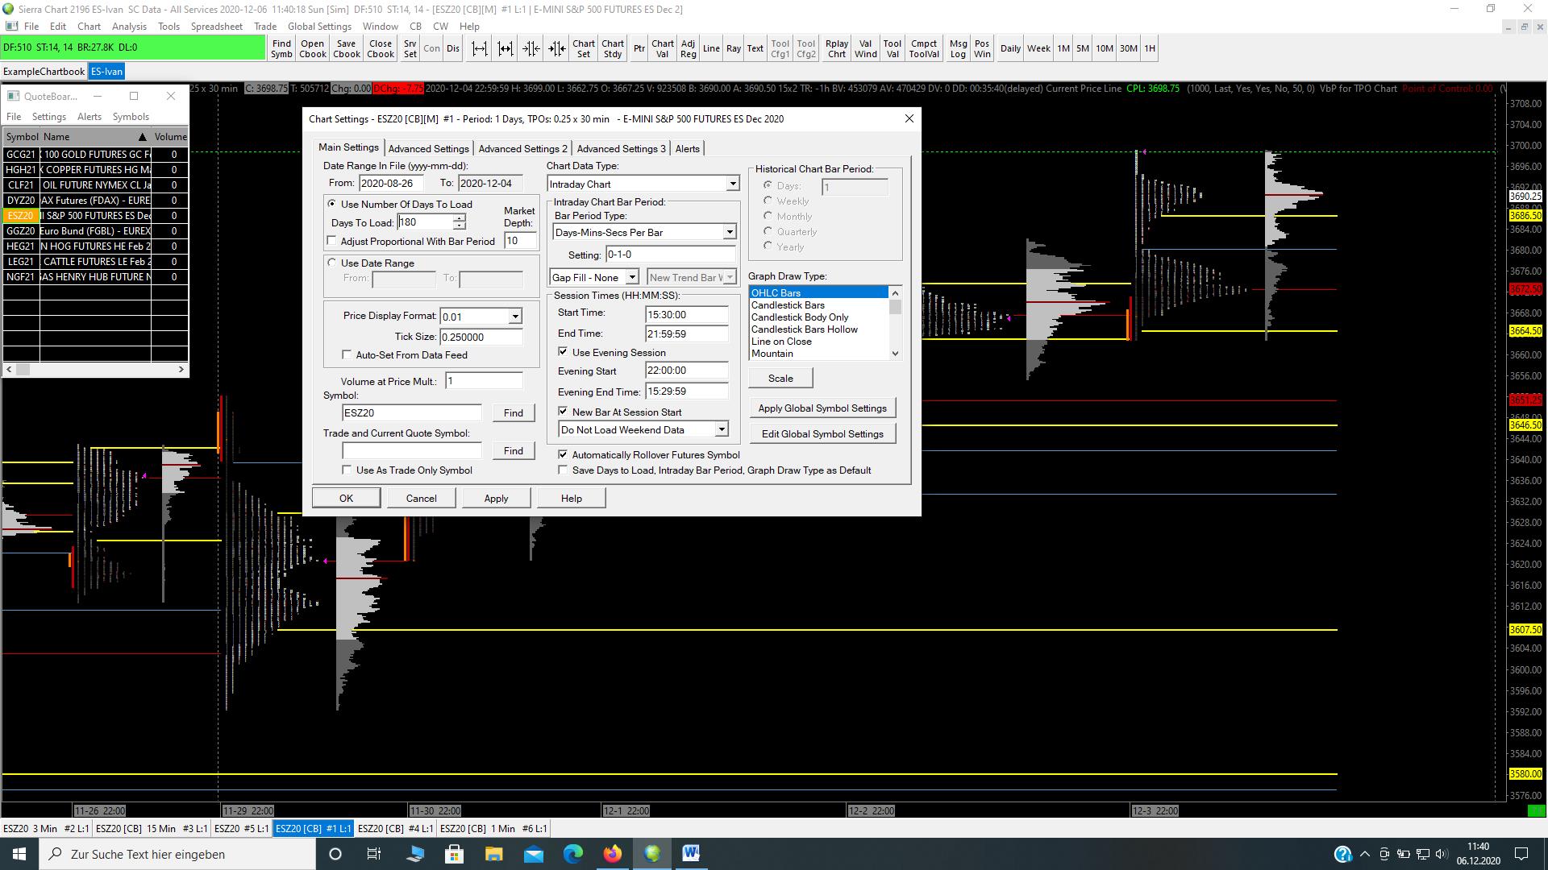Open the Global Settings menu
1548x870 pixels.
tap(319, 26)
